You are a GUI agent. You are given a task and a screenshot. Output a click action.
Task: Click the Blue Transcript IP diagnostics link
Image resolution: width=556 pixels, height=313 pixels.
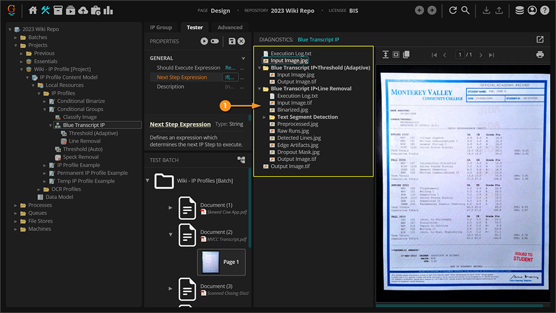[x=318, y=39]
